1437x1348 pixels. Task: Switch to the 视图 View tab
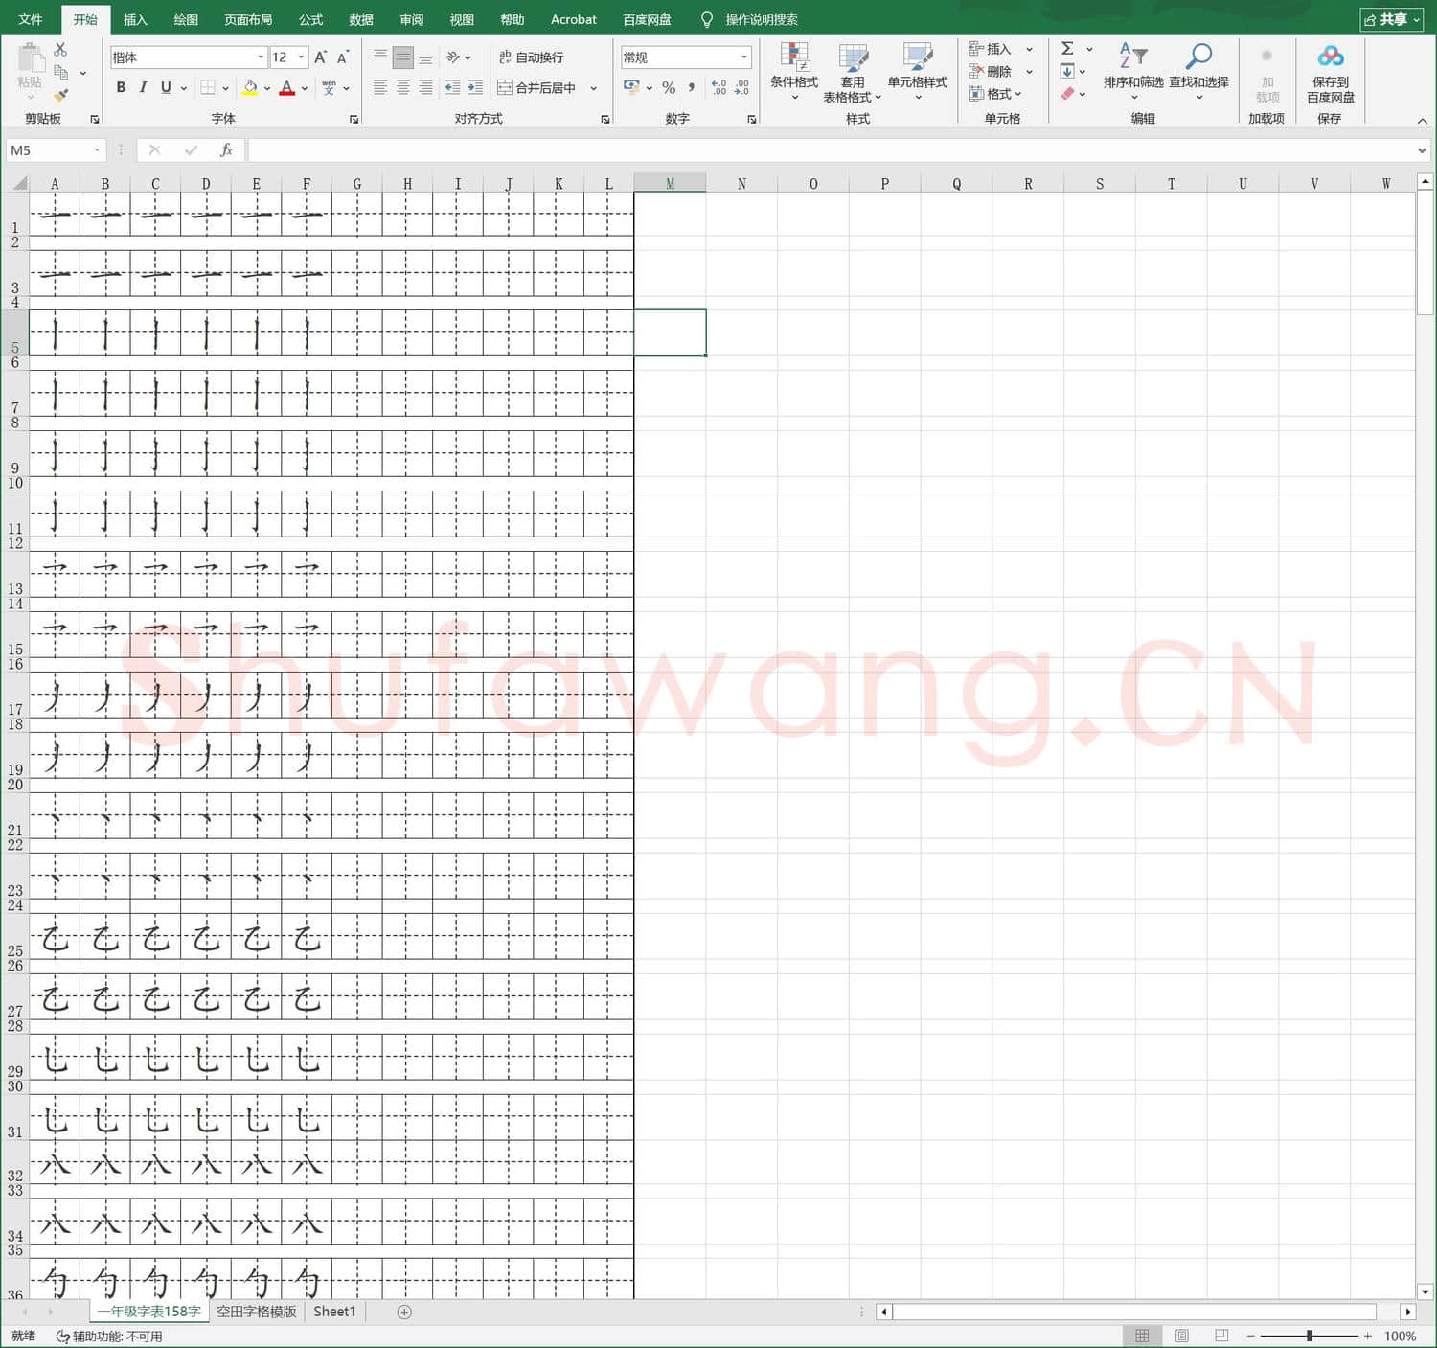click(462, 19)
